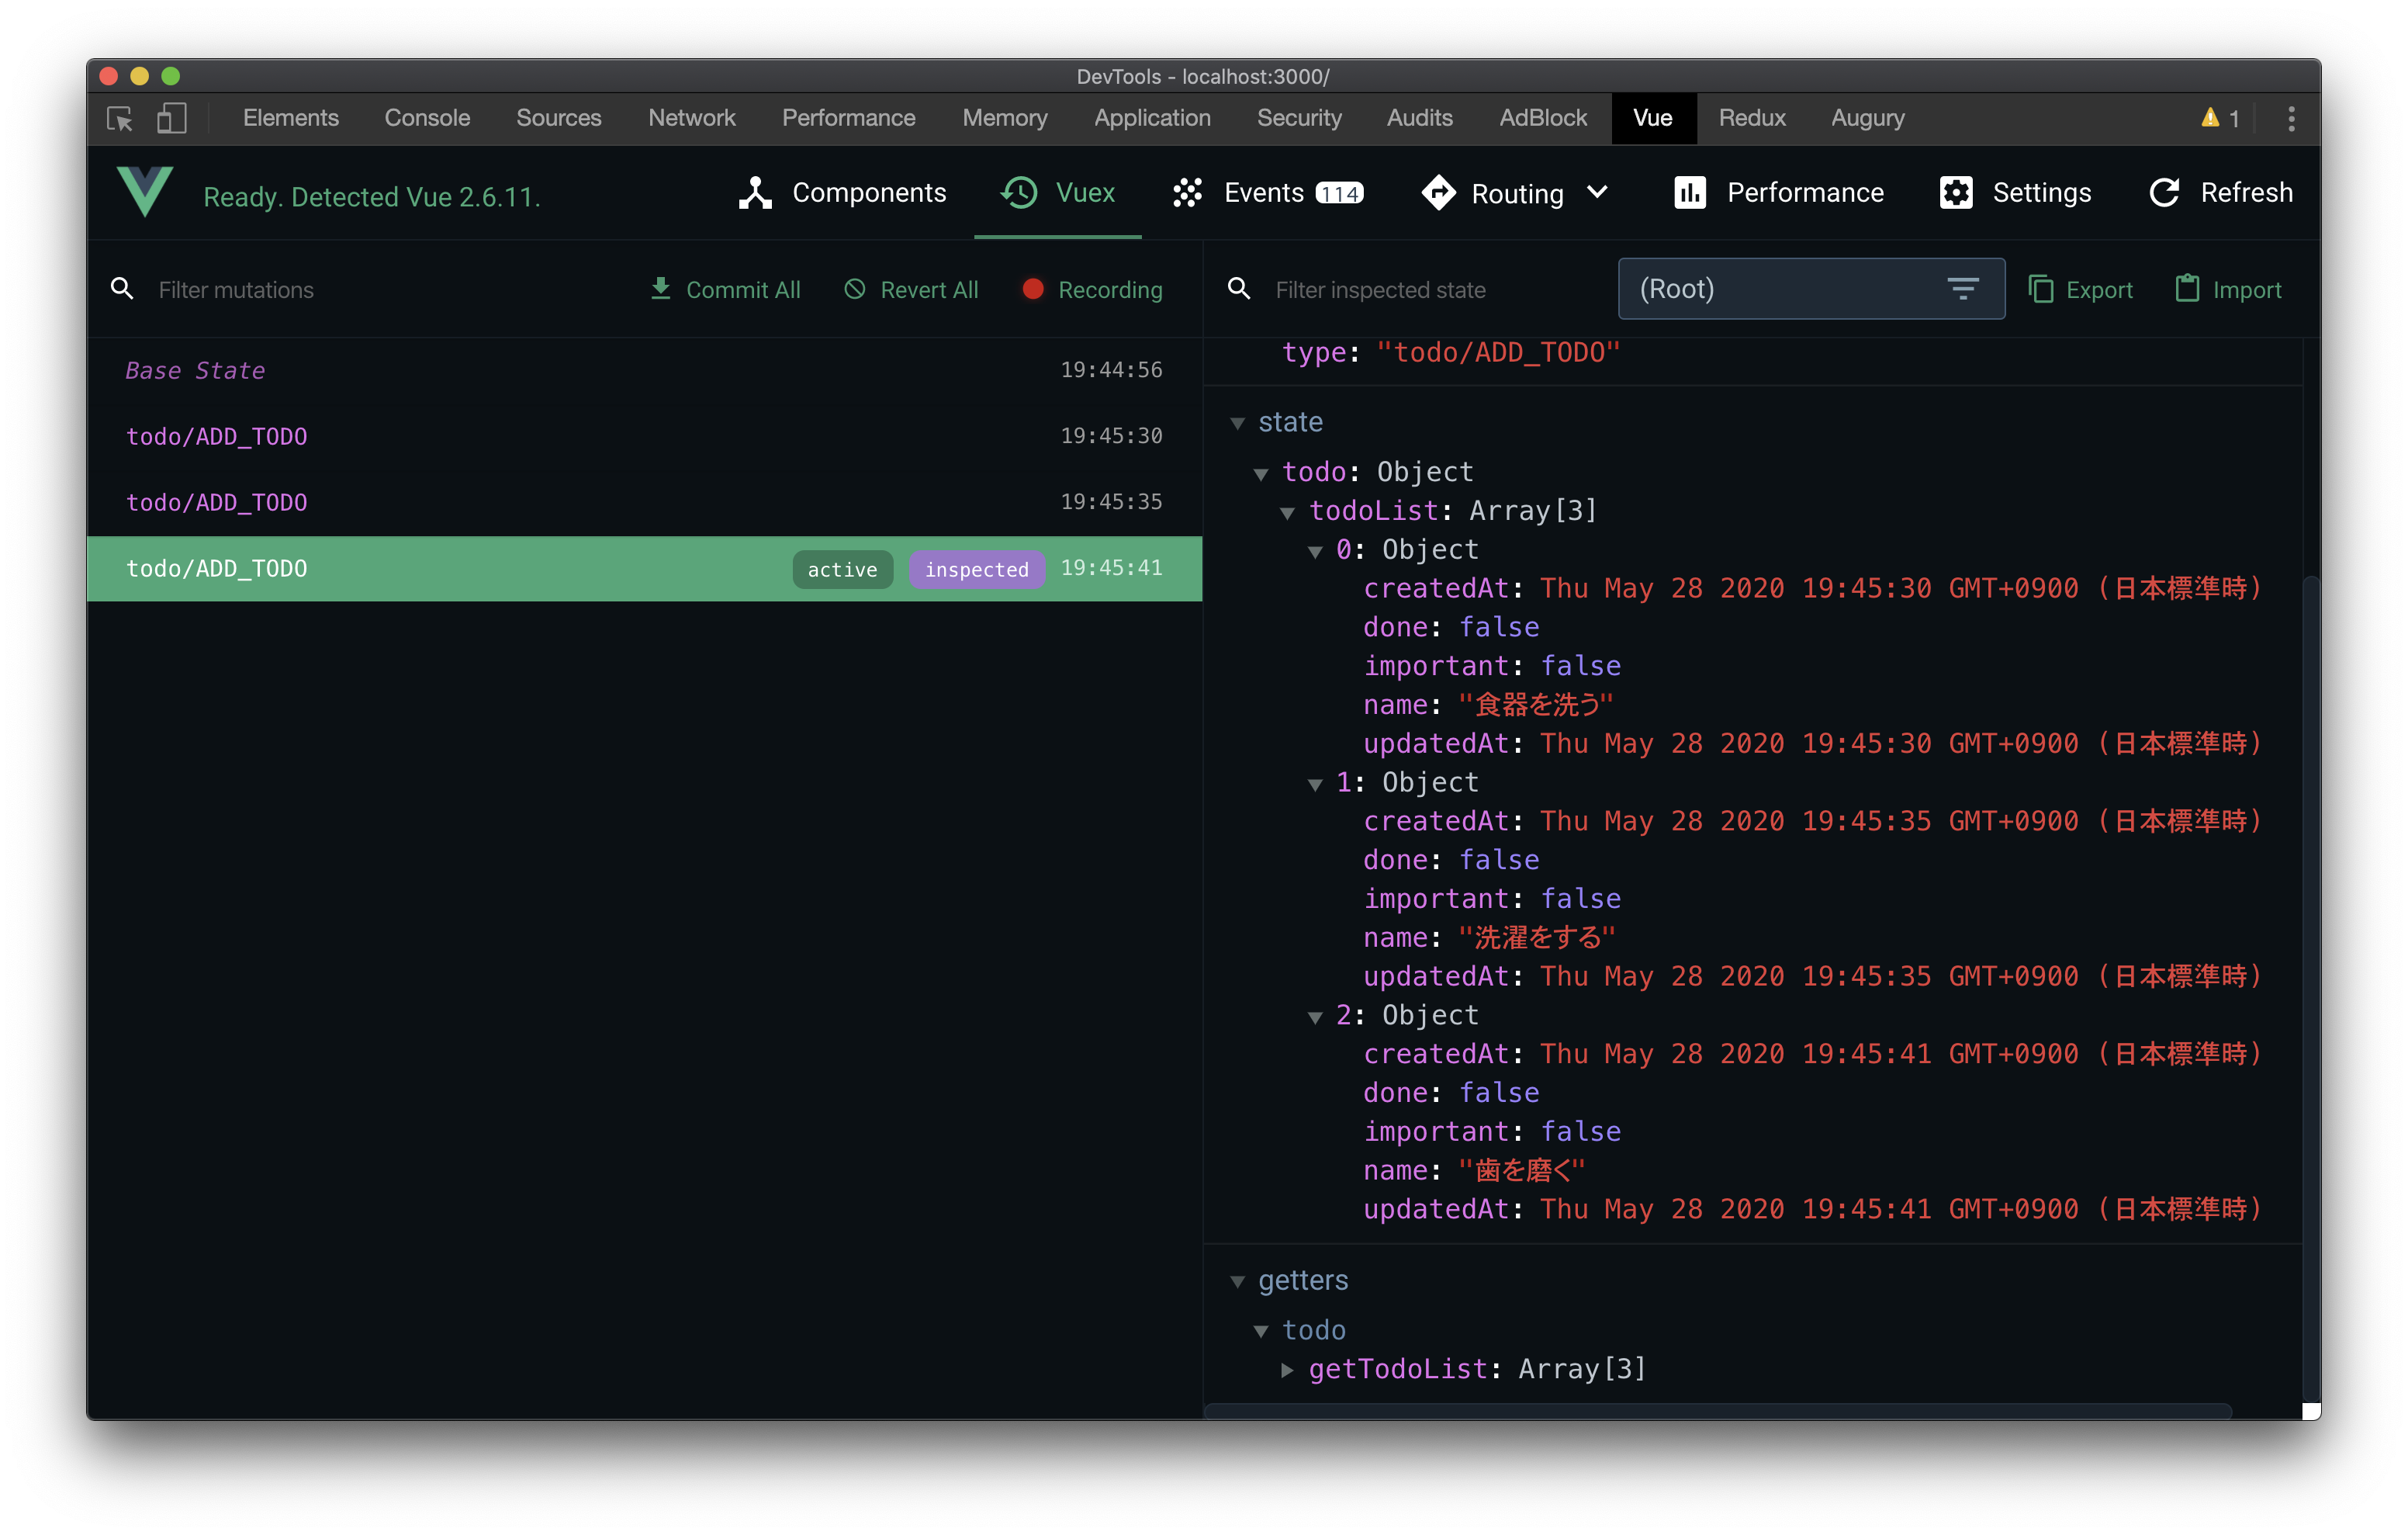Click the inspect element cursor icon
The image size is (2408, 1535).
click(120, 118)
